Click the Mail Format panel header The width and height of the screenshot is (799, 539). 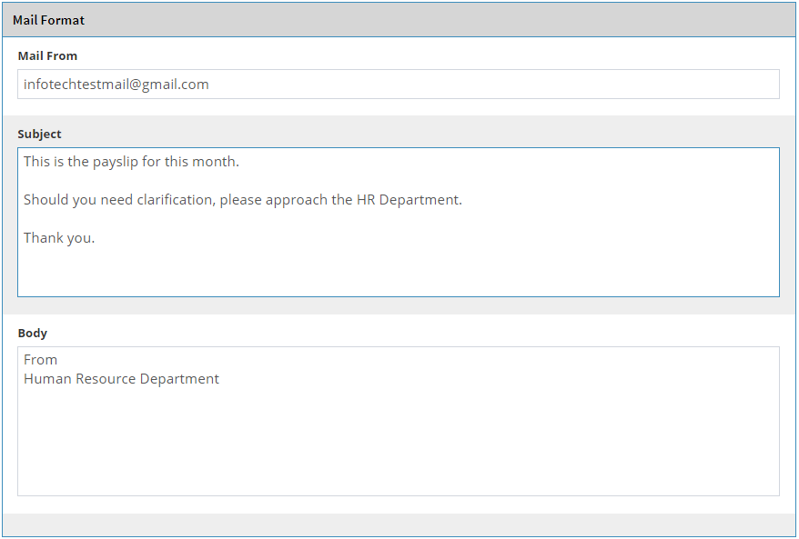[399, 20]
